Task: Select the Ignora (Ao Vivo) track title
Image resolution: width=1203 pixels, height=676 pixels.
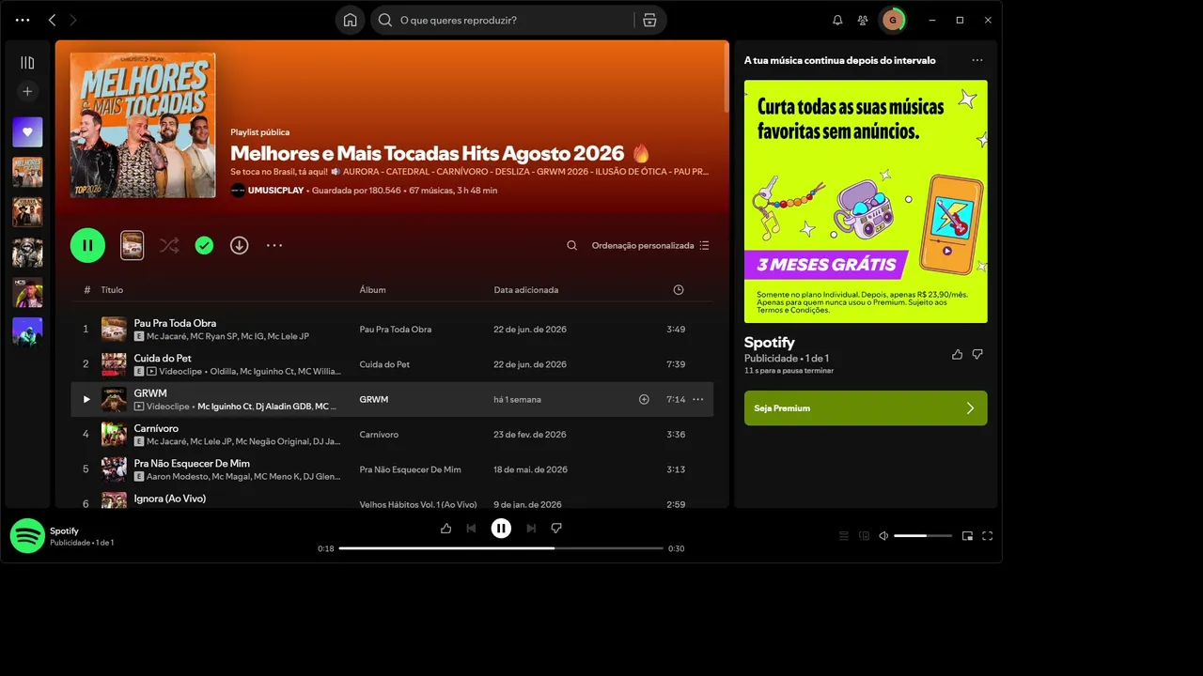Action: pyautogui.click(x=169, y=499)
